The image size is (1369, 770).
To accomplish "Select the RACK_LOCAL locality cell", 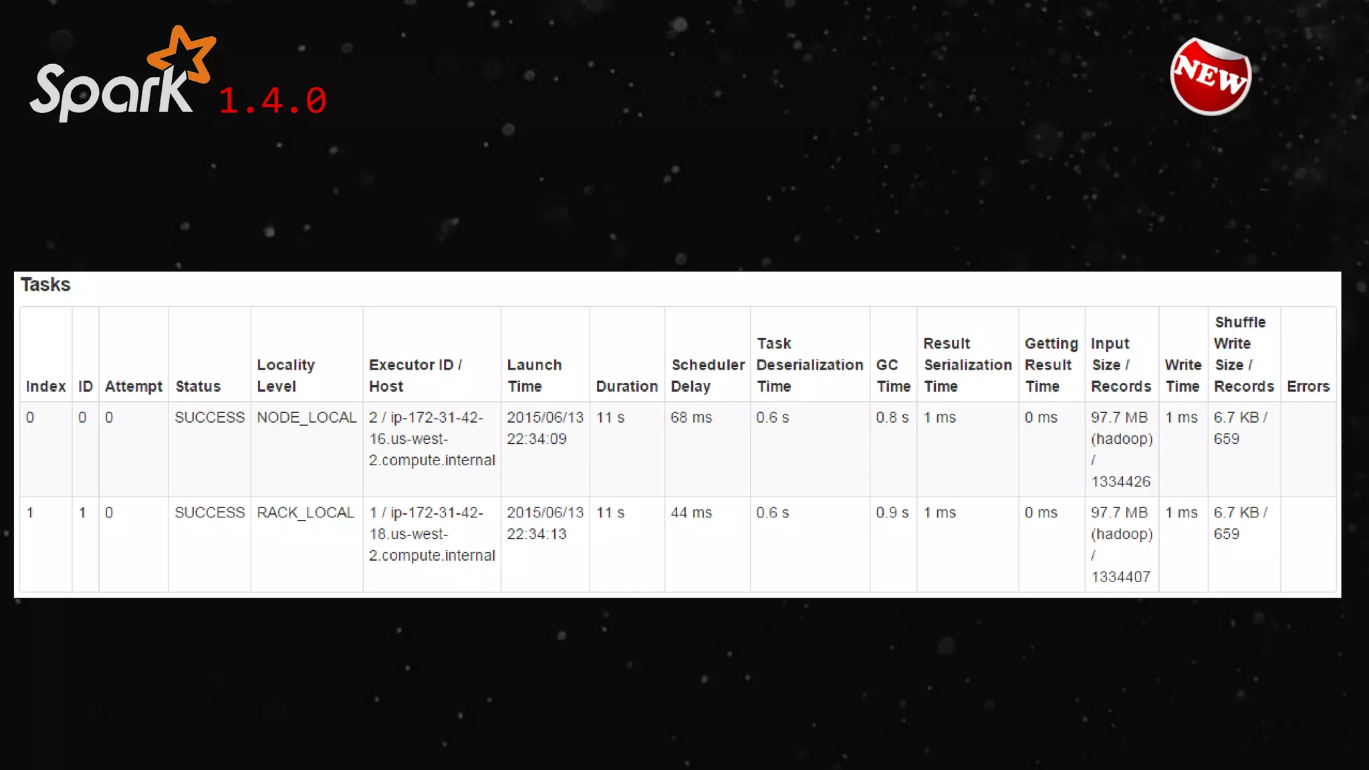I will point(305,513).
